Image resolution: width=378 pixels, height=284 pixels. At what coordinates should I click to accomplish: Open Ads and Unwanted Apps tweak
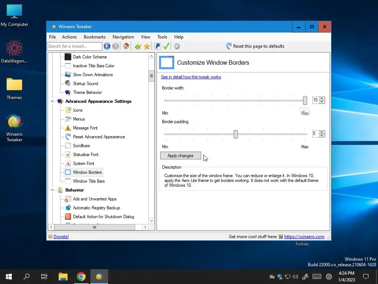click(x=94, y=199)
